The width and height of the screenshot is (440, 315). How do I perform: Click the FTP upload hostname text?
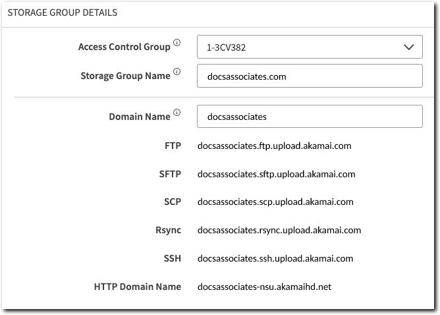click(275, 146)
